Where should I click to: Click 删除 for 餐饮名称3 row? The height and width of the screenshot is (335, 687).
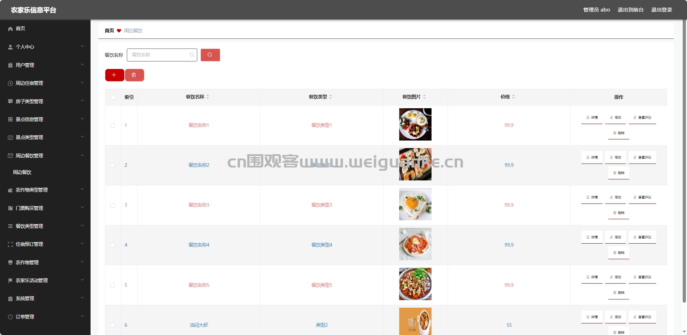[x=619, y=213]
